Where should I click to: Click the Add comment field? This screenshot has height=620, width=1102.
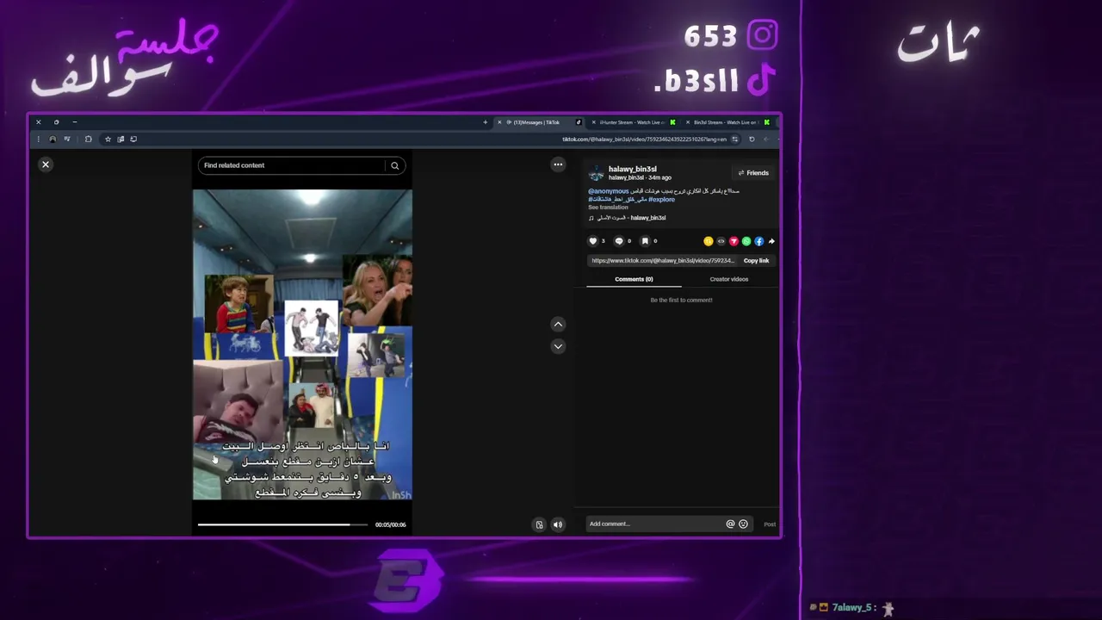[x=656, y=524]
